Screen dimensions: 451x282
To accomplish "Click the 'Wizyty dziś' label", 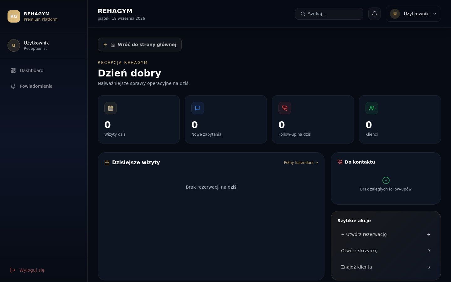I will point(115,134).
